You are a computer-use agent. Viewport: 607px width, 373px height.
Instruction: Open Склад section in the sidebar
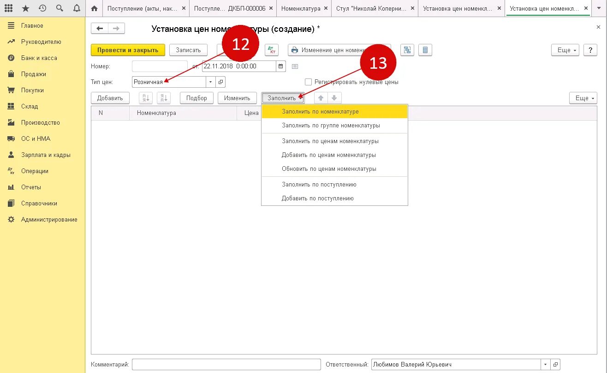click(42, 106)
